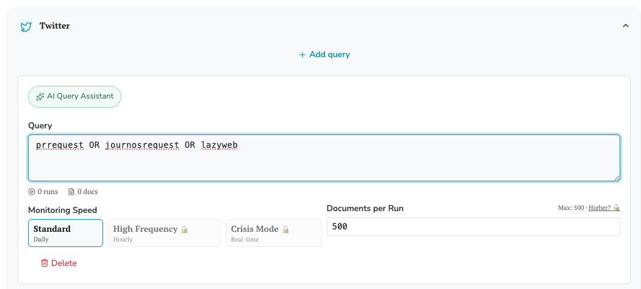Click the Documents per Run field
The width and height of the screenshot is (641, 289).
point(473,227)
